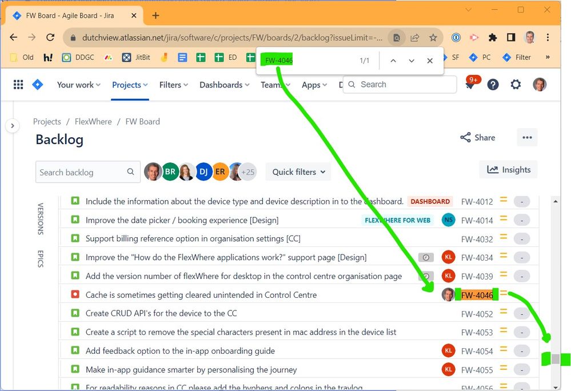This screenshot has width=571, height=391.
Task: Click the DASHBOARD epic label
Action: click(430, 201)
